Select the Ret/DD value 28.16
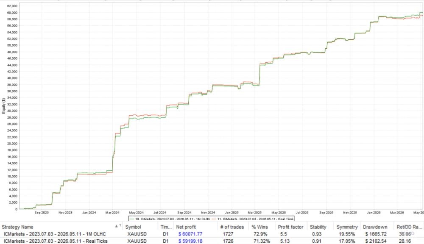The height and width of the screenshot is (244, 424). 404,241
